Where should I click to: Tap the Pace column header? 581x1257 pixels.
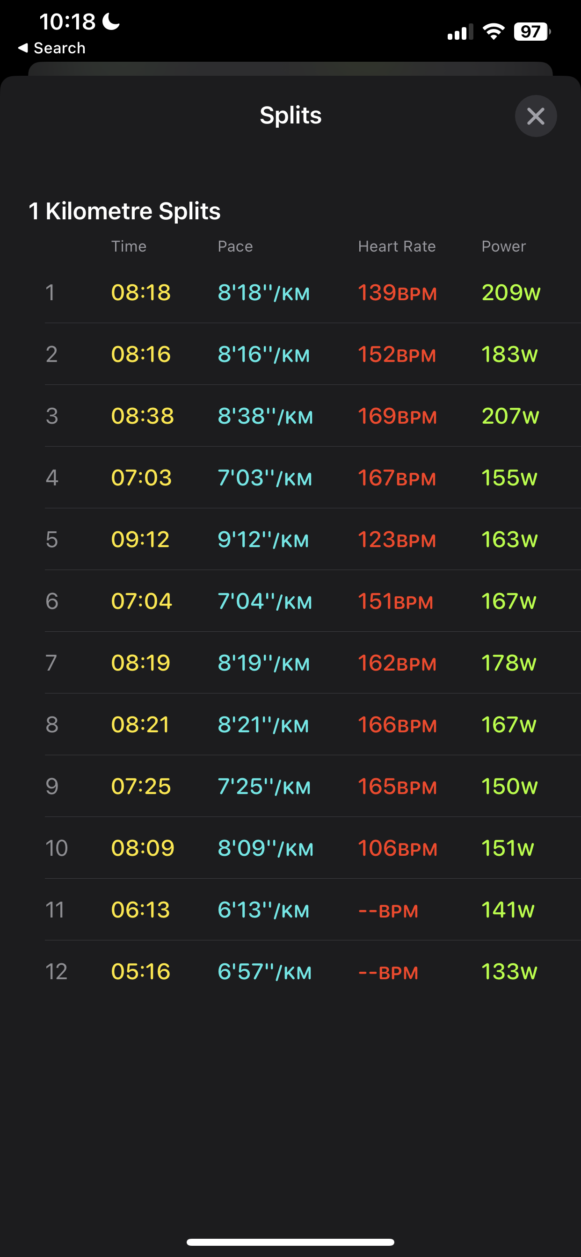[x=235, y=246]
